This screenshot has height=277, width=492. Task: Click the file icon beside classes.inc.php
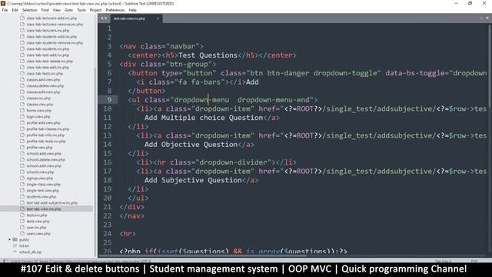click(x=22, y=98)
